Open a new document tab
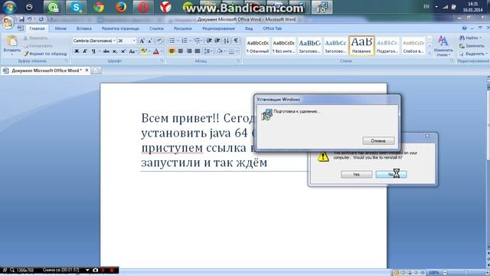The width and height of the screenshot is (490, 276). [96, 71]
